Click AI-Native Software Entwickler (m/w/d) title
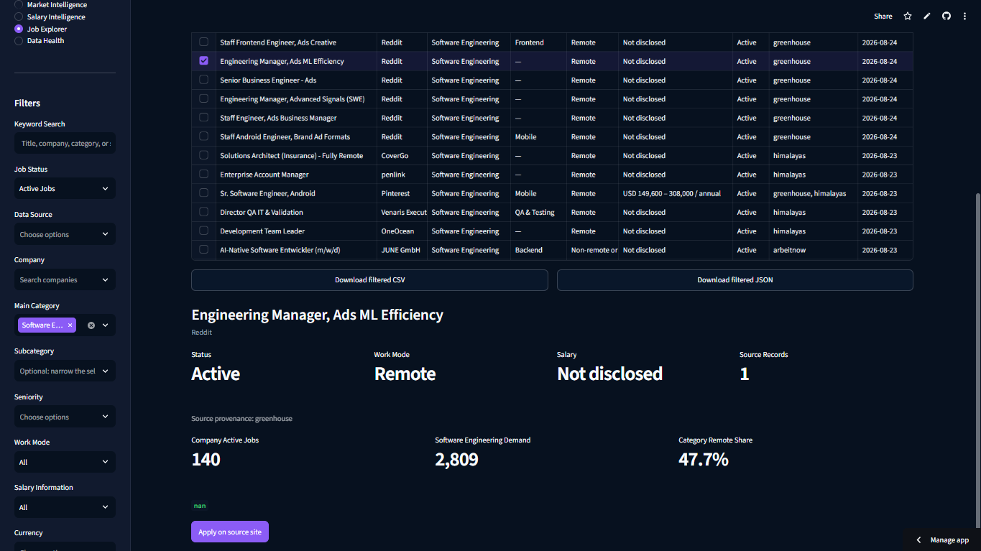981x551 pixels. tap(280, 250)
